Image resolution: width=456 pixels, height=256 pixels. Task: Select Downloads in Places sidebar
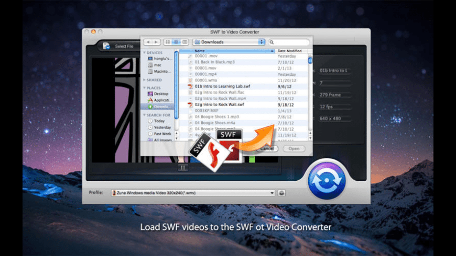pyautogui.click(x=158, y=107)
